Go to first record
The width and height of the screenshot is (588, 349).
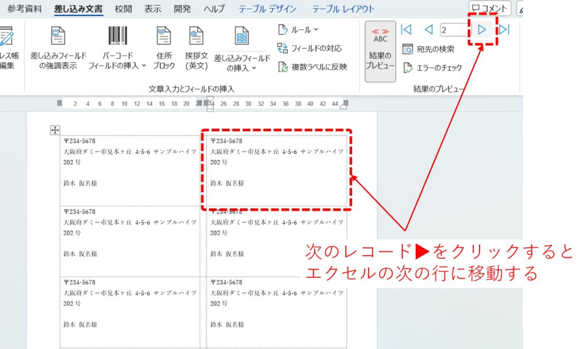point(406,30)
